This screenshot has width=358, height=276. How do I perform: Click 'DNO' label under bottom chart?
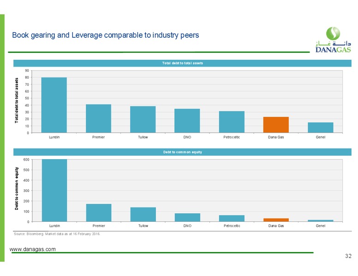187,226
